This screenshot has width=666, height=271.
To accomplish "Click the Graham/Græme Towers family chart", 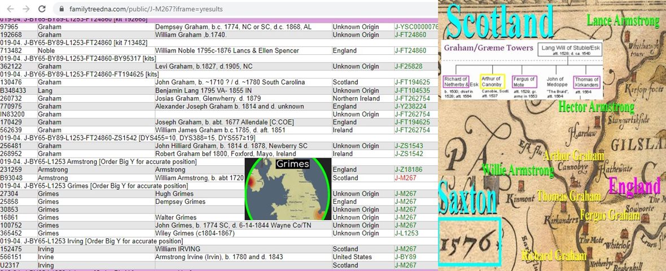I will click(522, 71).
